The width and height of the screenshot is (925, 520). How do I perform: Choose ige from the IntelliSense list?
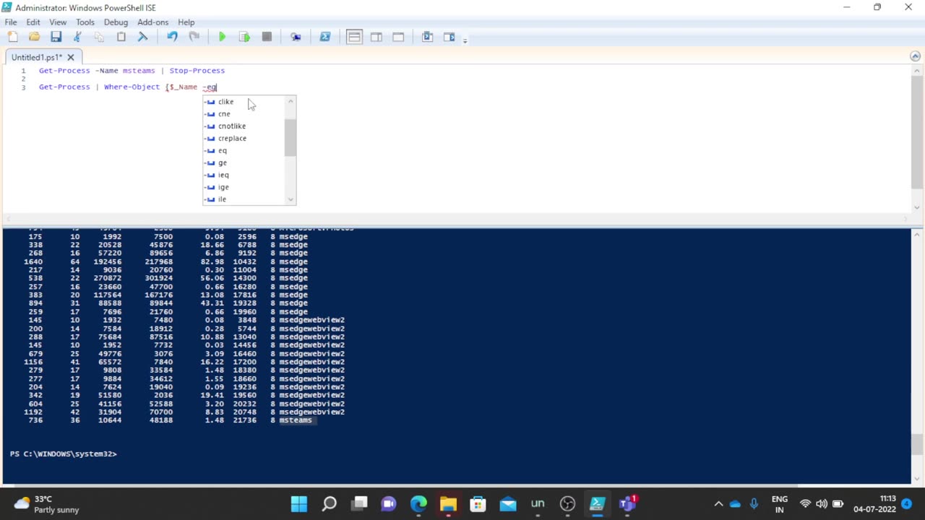[244, 188]
